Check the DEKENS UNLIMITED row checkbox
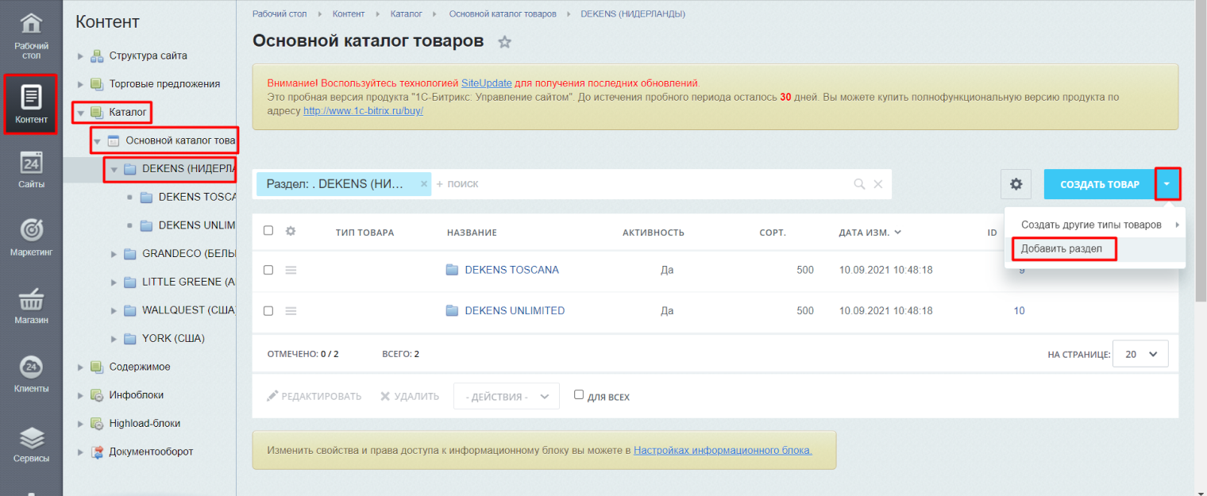The image size is (1207, 496). 268,311
